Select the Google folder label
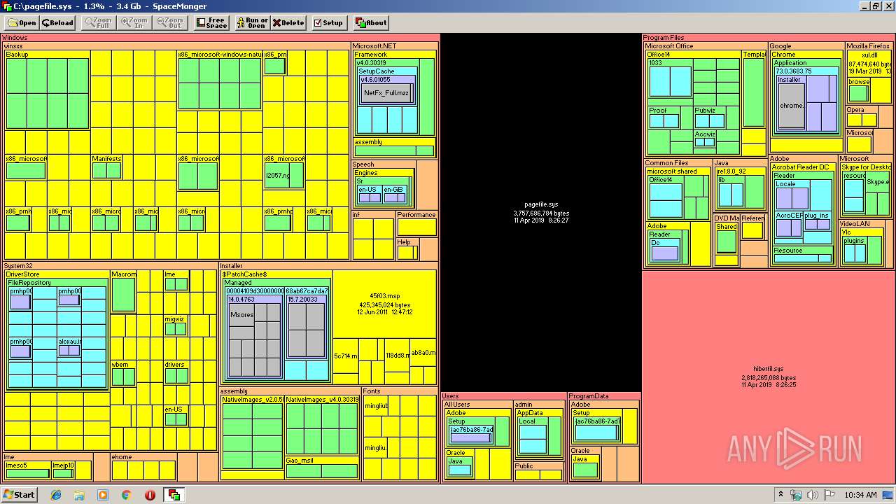896x504 pixels. [x=780, y=46]
